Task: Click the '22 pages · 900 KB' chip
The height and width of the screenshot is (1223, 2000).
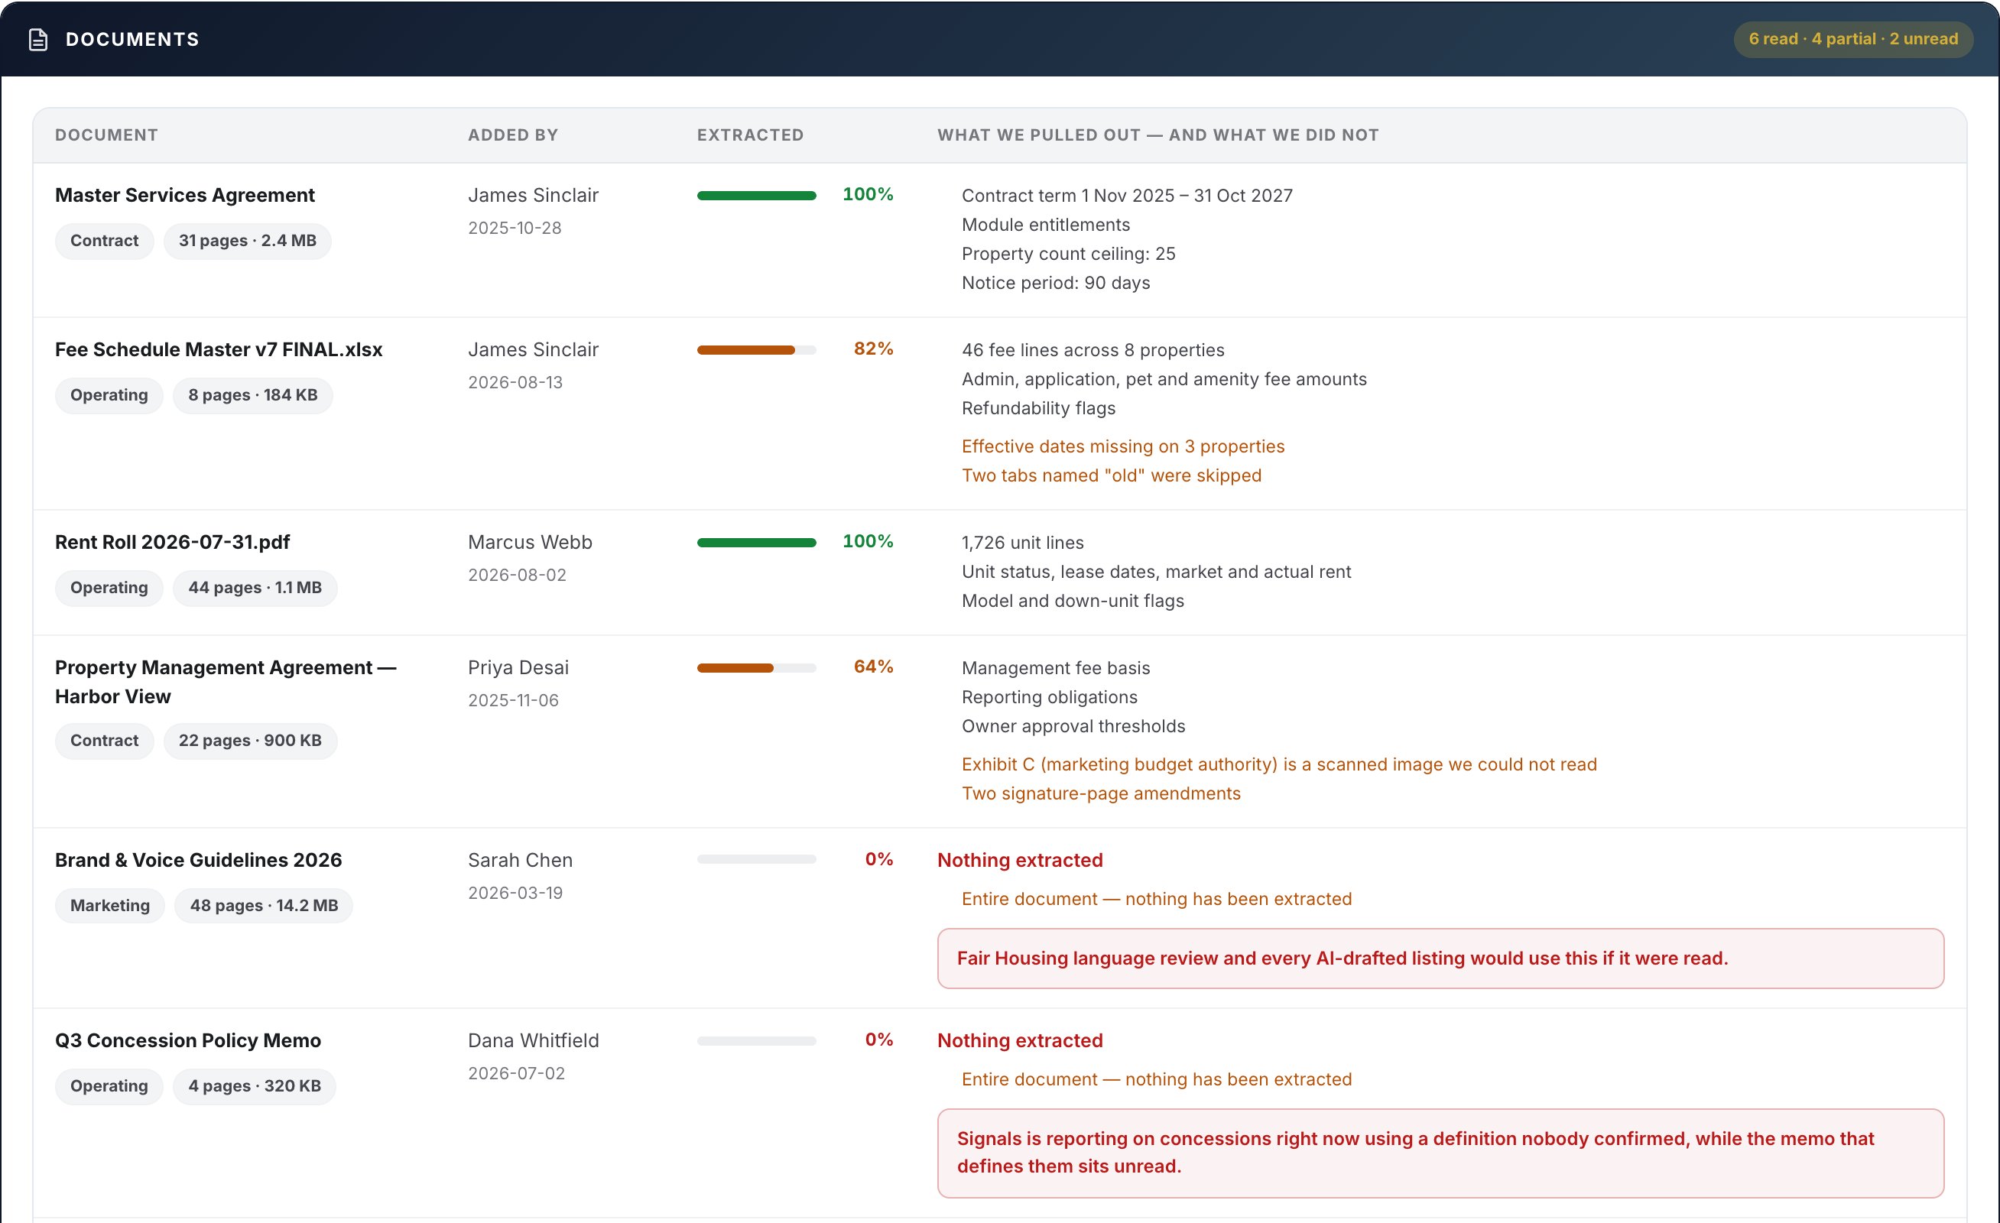Action: tap(250, 741)
